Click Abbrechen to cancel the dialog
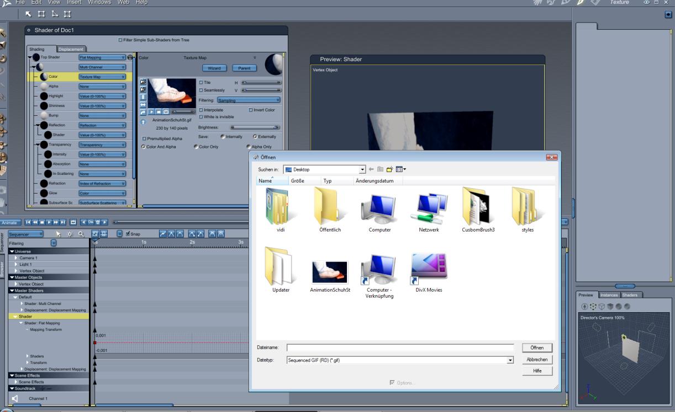675x412 pixels. tap(537, 360)
